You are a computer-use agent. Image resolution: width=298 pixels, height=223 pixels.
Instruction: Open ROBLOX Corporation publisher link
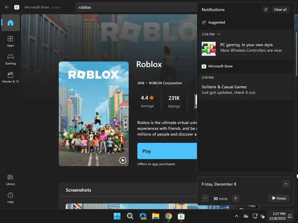(165, 83)
